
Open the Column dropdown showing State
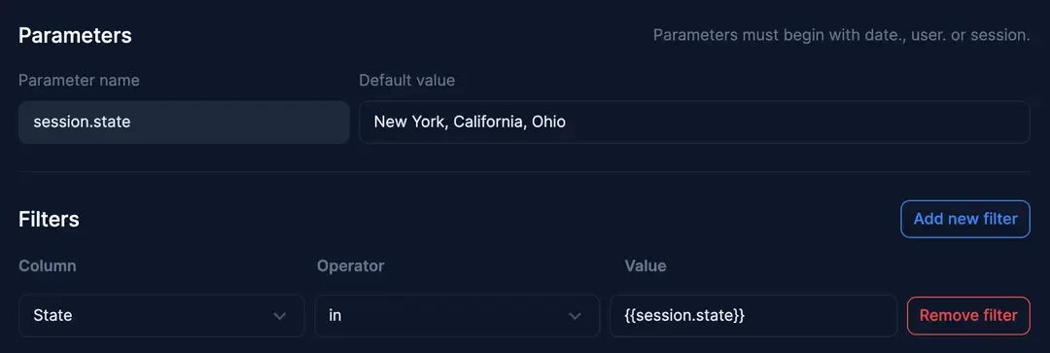pyautogui.click(x=161, y=315)
